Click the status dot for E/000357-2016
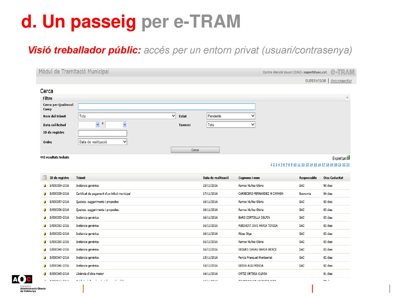This screenshot has width=399, height=299. pyautogui.click(x=45, y=202)
